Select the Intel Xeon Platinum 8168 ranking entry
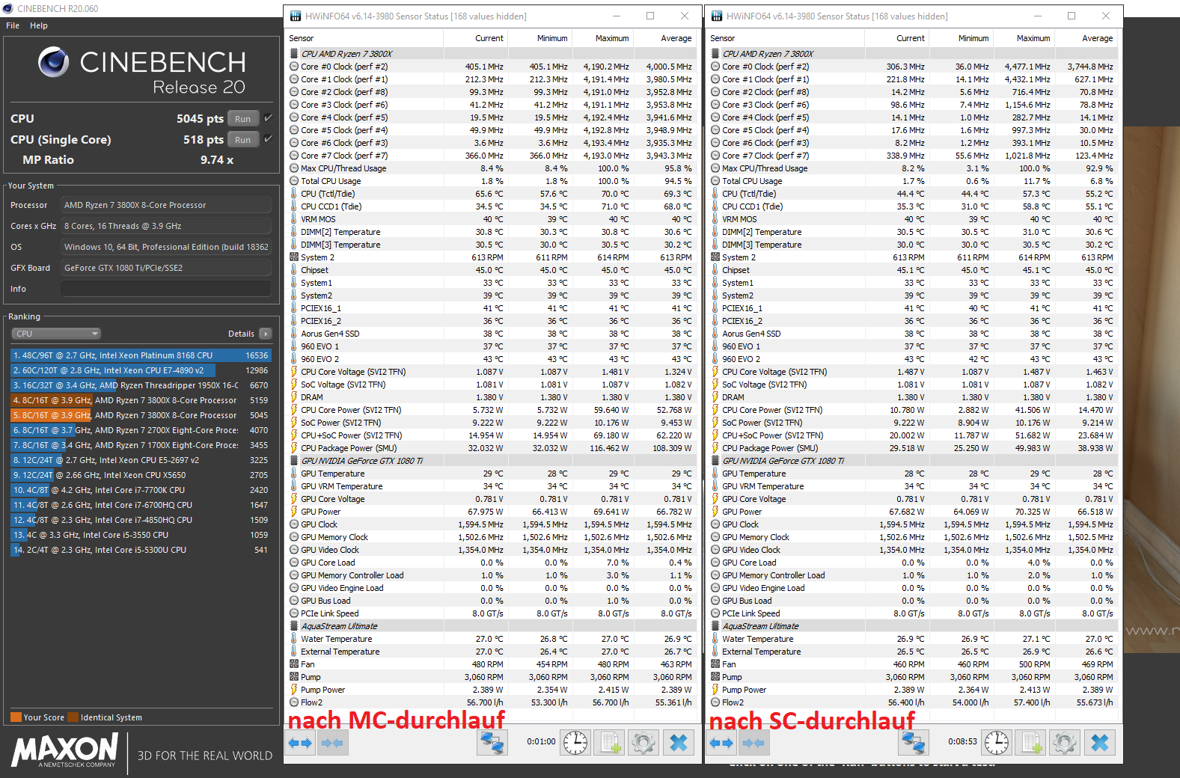Image resolution: width=1180 pixels, height=778 pixels. pos(141,355)
